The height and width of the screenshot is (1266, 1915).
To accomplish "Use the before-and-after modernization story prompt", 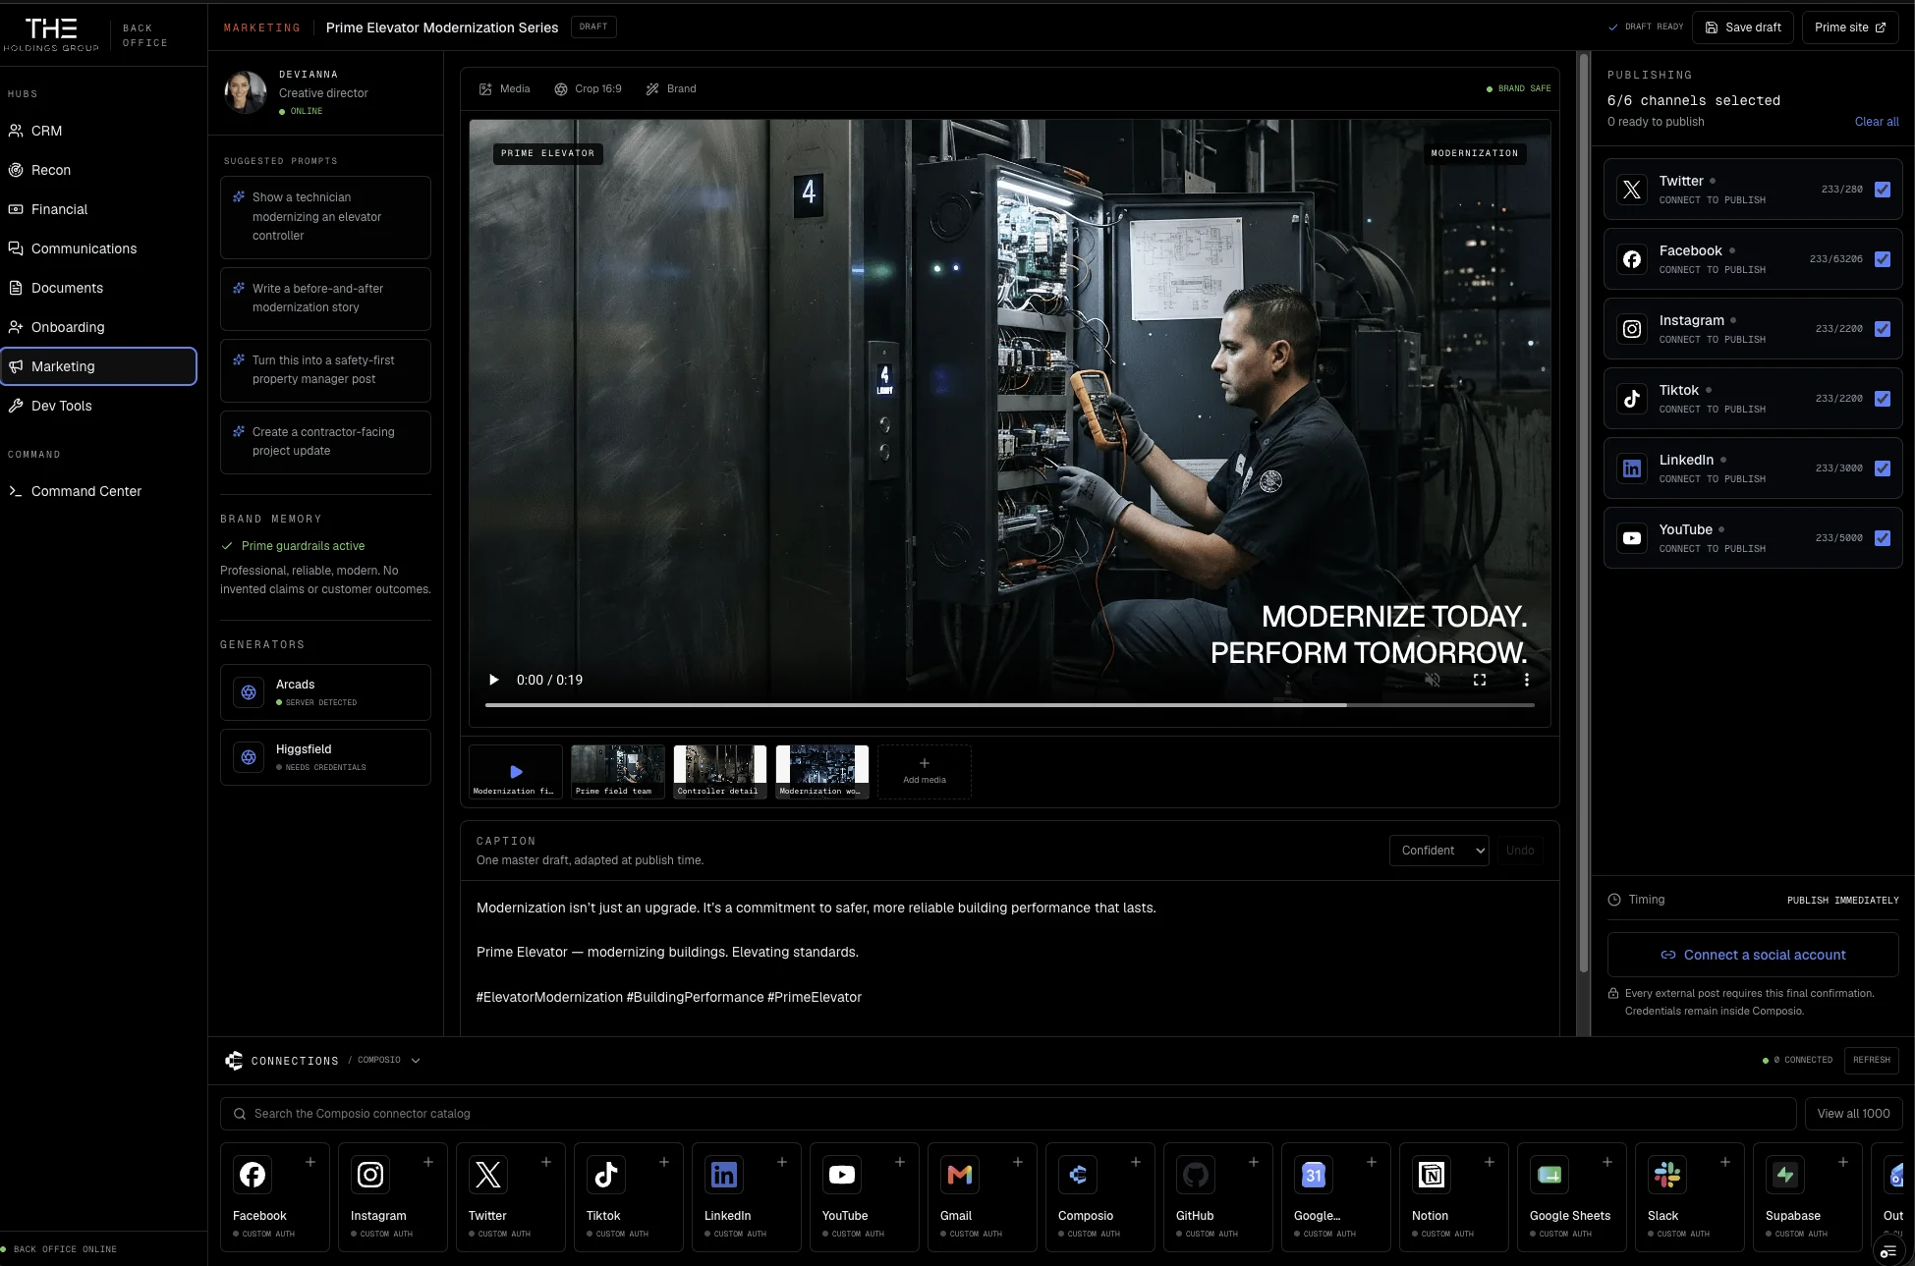I will (325, 299).
